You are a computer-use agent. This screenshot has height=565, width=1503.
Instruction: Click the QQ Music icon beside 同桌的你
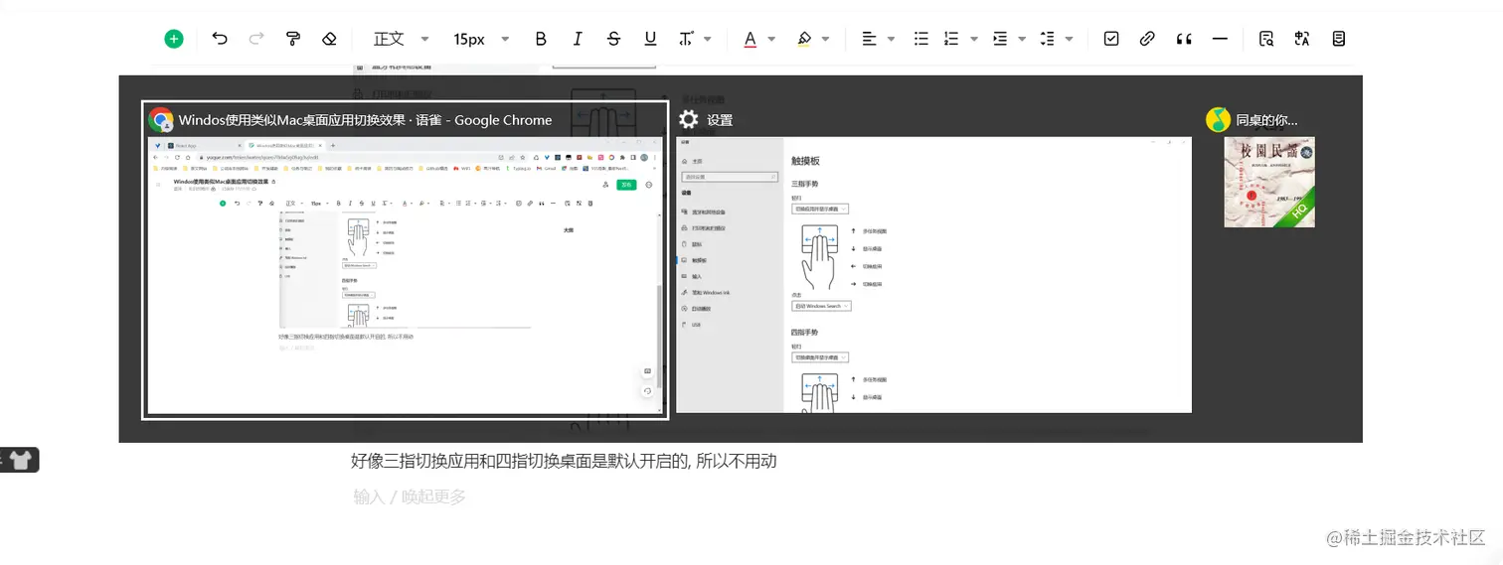click(x=1218, y=120)
